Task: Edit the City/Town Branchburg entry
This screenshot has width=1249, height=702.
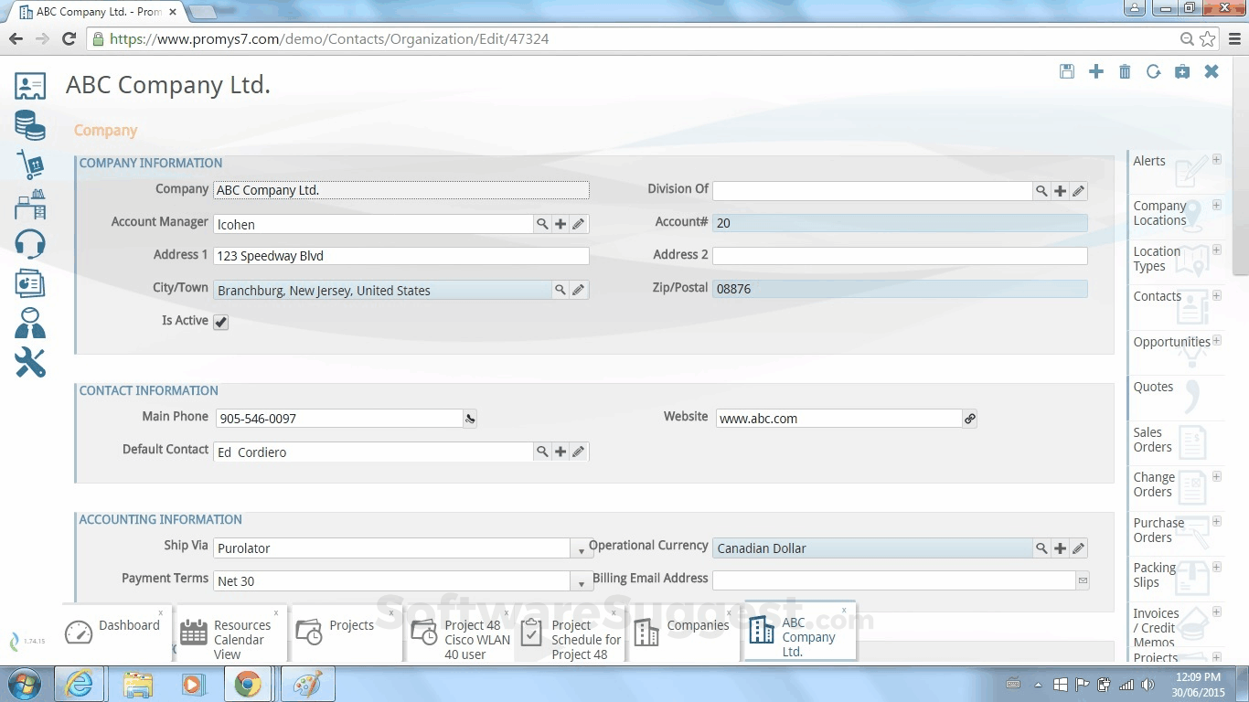Action: 579,290
